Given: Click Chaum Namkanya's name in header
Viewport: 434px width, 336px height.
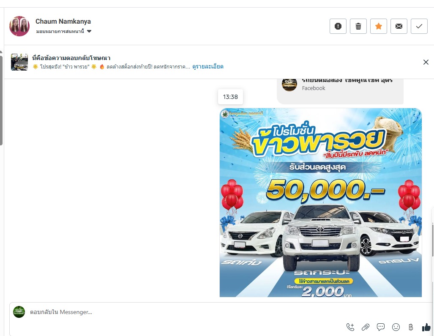Looking at the screenshot, I should (63, 21).
